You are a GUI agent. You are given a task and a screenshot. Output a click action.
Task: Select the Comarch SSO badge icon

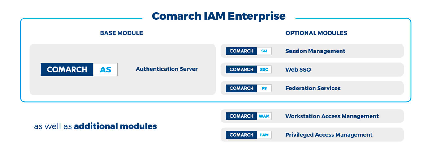[x=248, y=70]
